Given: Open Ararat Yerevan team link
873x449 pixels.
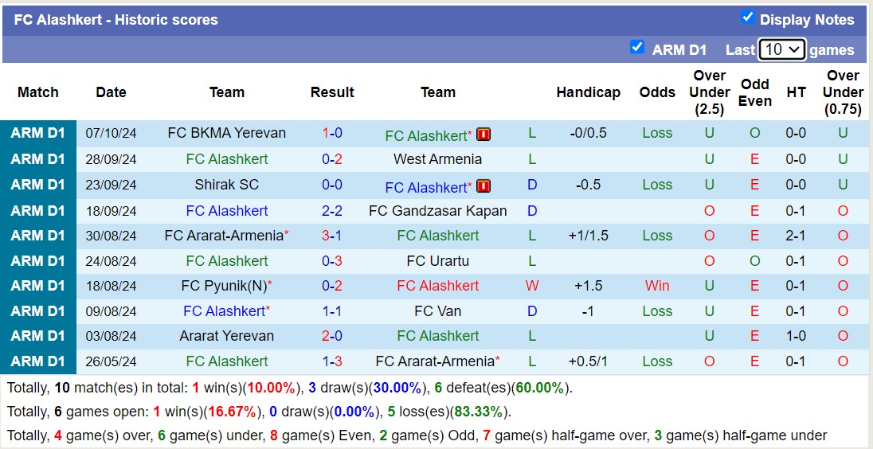Looking at the screenshot, I should [x=226, y=336].
